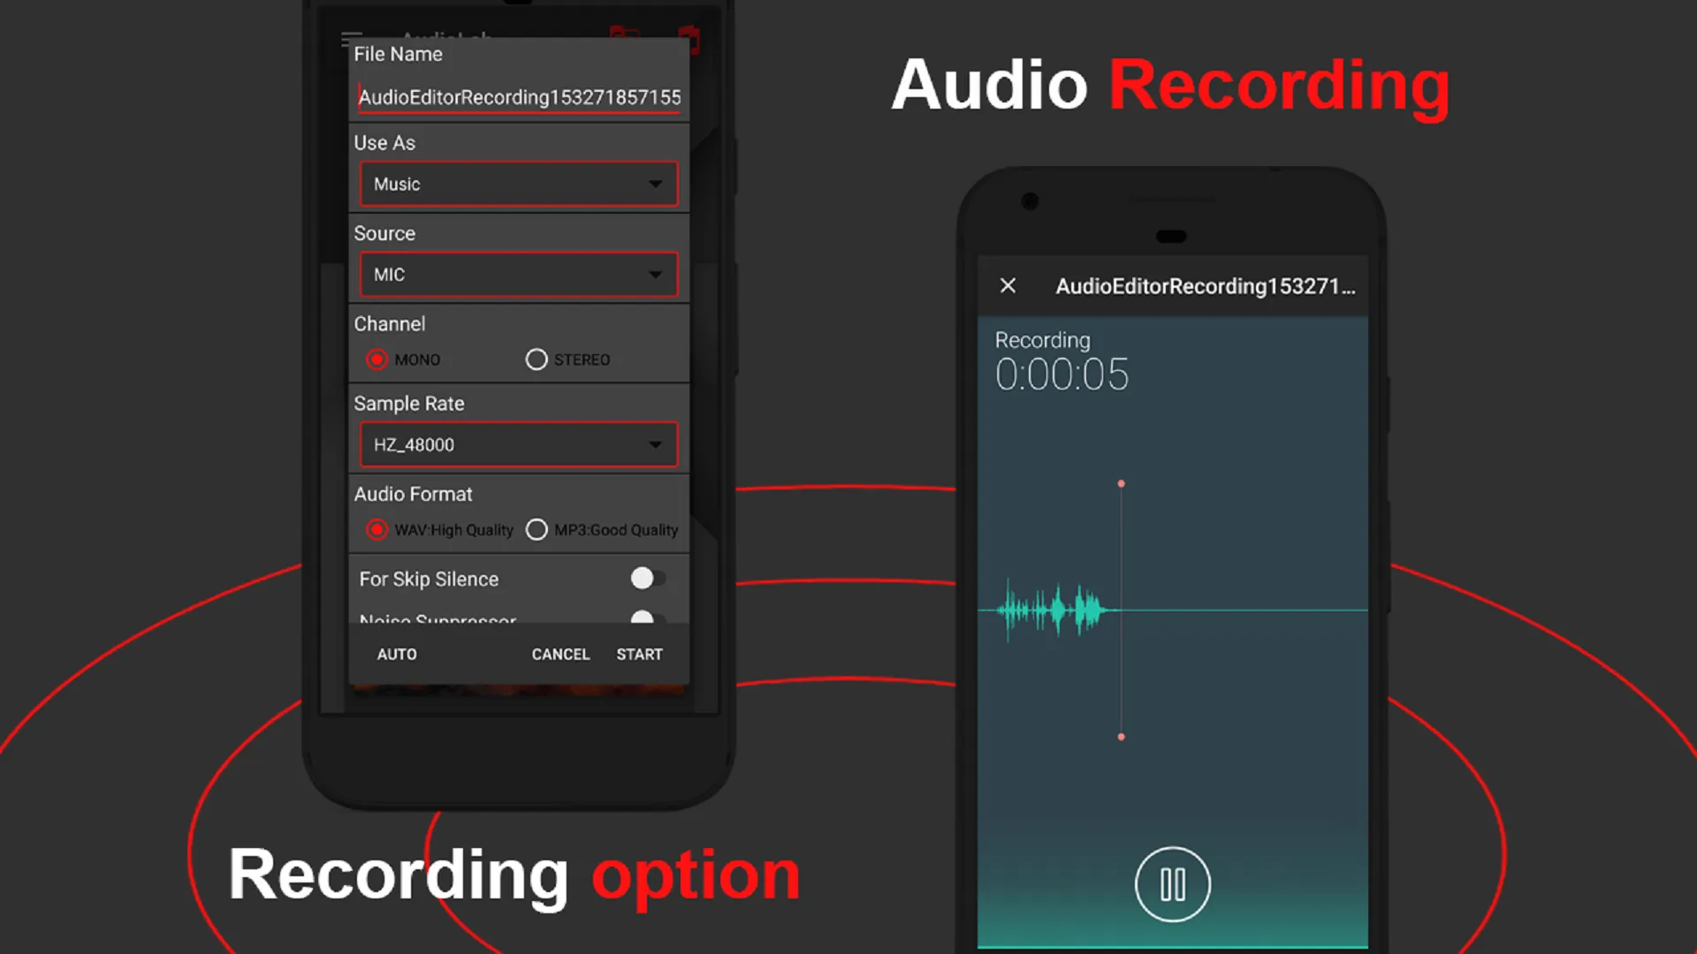Toggle MP3 Good Quality audio format
The image size is (1697, 954).
point(537,529)
